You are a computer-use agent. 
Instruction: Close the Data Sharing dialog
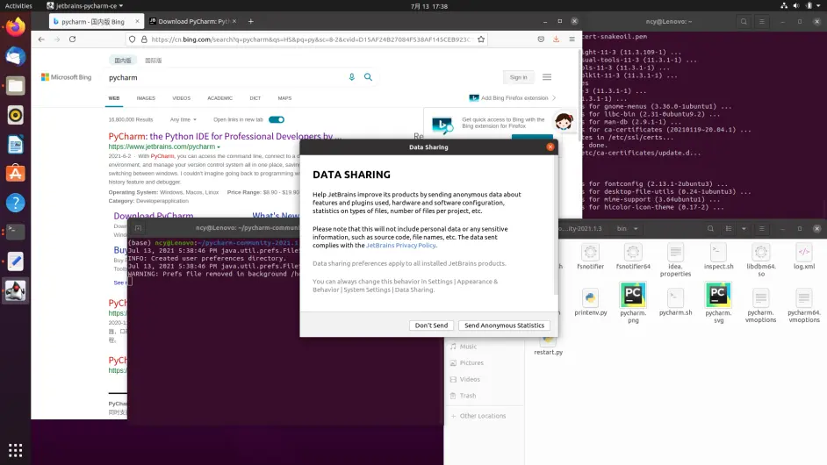[550, 147]
